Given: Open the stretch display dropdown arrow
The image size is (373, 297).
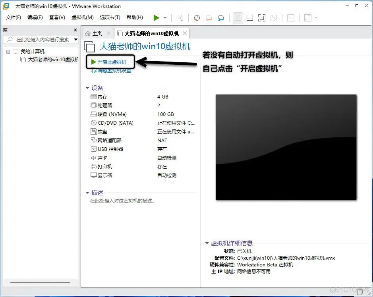Looking at the screenshot, I should click(316, 18).
